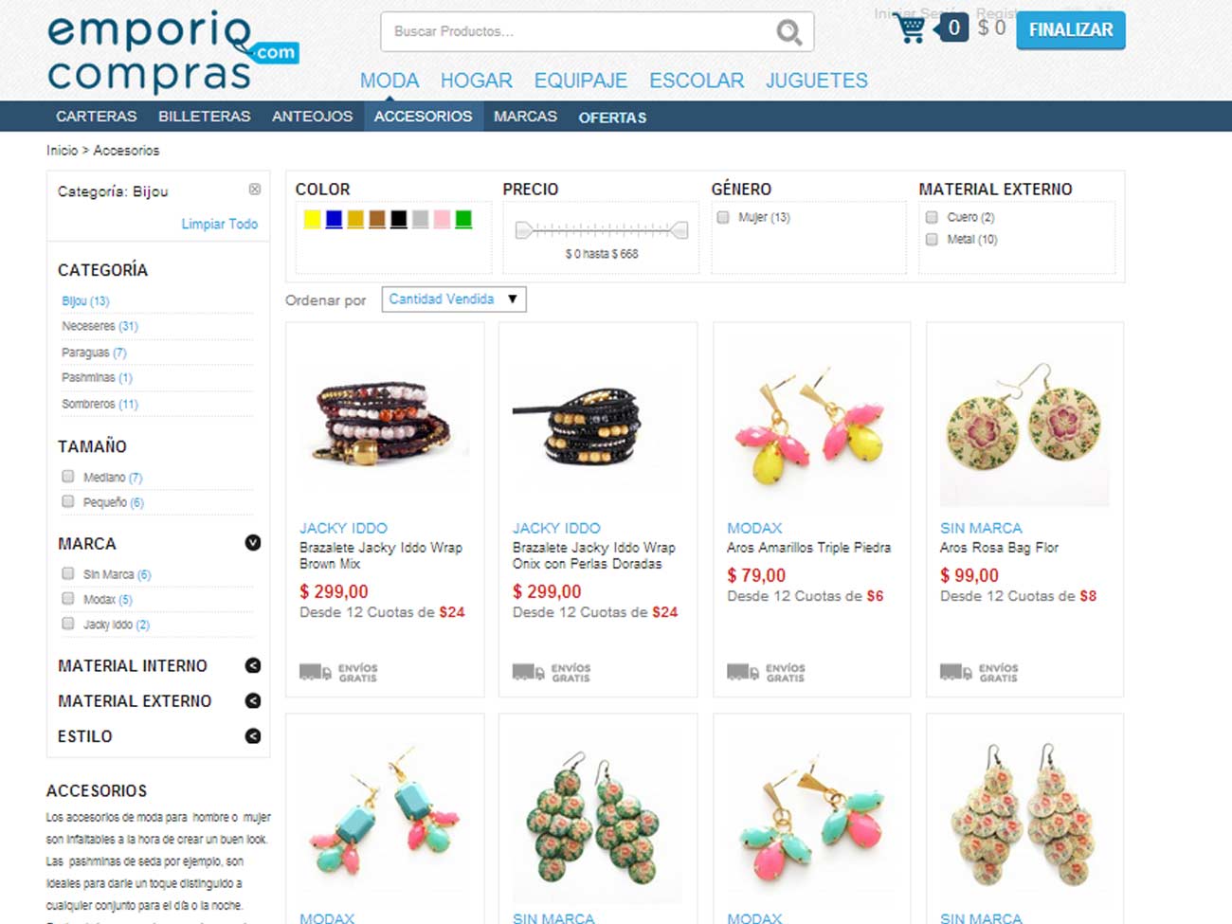Open the Accesorios navigation tab
This screenshot has height=924, width=1232.
tap(423, 116)
